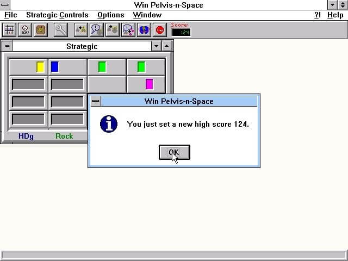Click the strategic grid toolbar icon
The image size is (348, 261).
9,30
